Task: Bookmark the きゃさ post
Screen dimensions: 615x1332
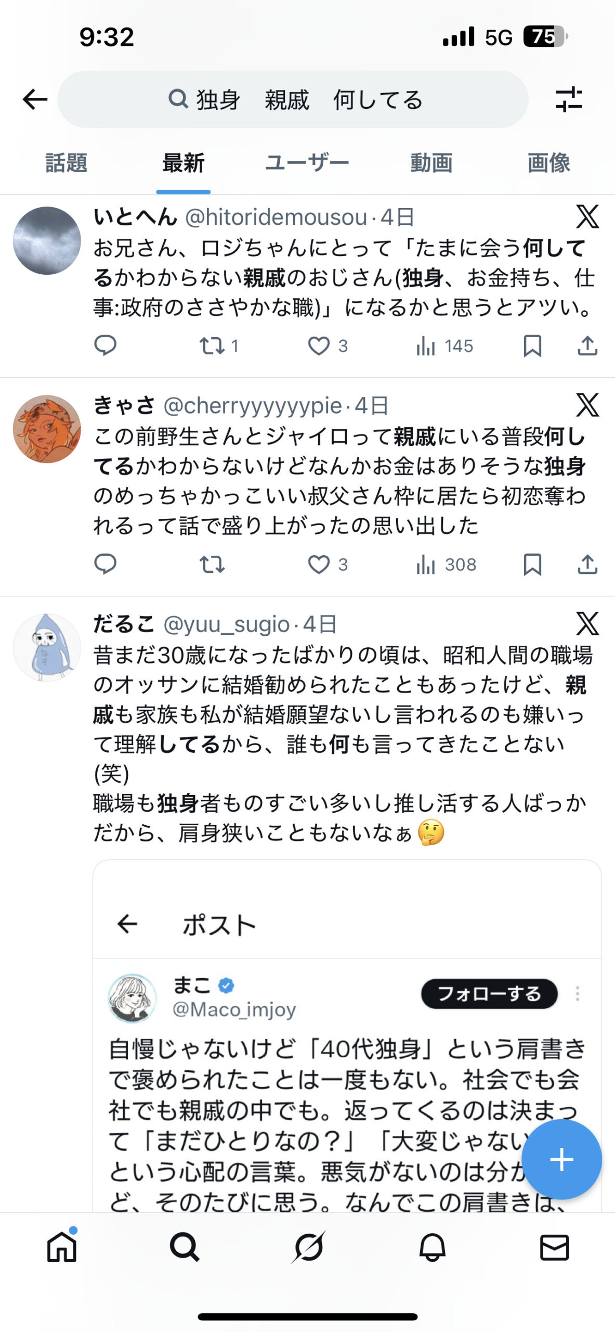Action: point(532,565)
